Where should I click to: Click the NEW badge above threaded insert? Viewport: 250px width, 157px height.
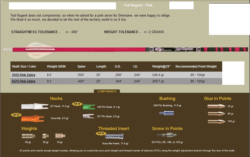[x=101, y=133]
